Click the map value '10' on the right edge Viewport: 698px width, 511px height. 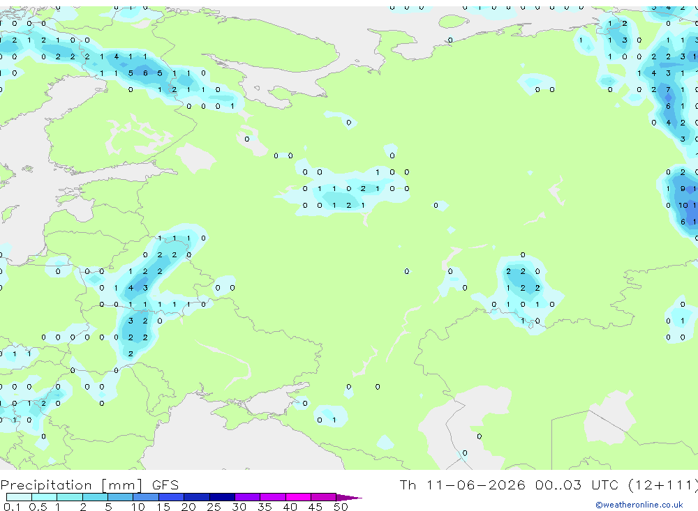point(683,205)
